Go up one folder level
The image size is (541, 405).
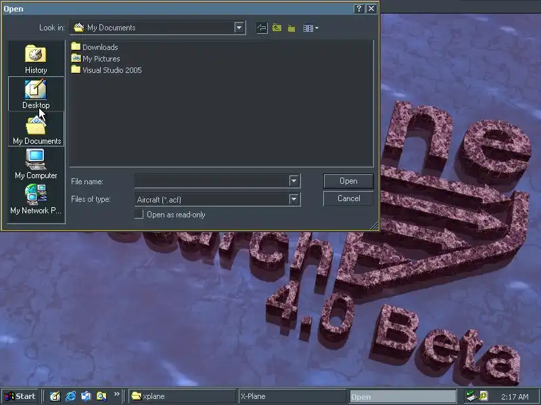[x=277, y=28]
